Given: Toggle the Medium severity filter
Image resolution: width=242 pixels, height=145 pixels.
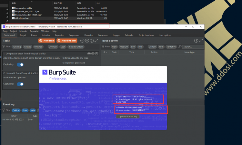Looking at the screenshot, I should (x=124, y=47).
